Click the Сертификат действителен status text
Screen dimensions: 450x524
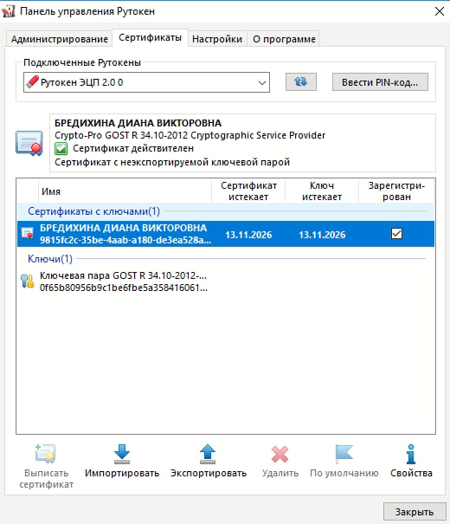pyautogui.click(x=133, y=148)
